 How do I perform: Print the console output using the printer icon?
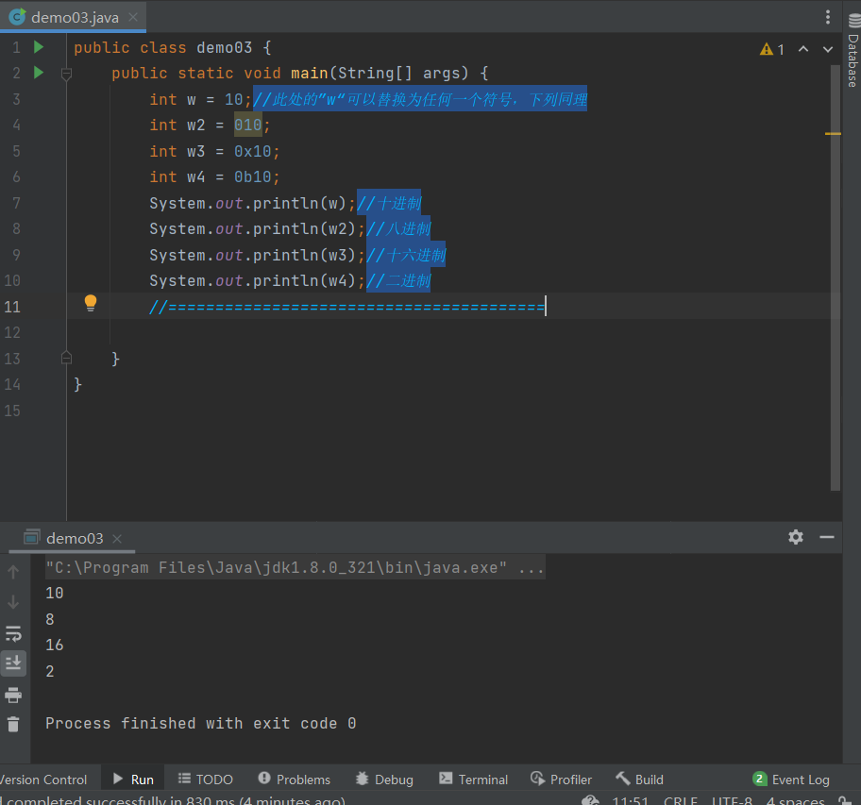point(13,696)
